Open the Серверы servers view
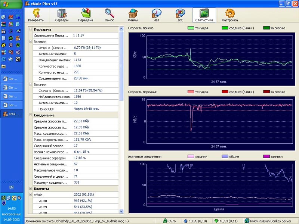The width and height of the screenshot is (299, 224). point(62,15)
